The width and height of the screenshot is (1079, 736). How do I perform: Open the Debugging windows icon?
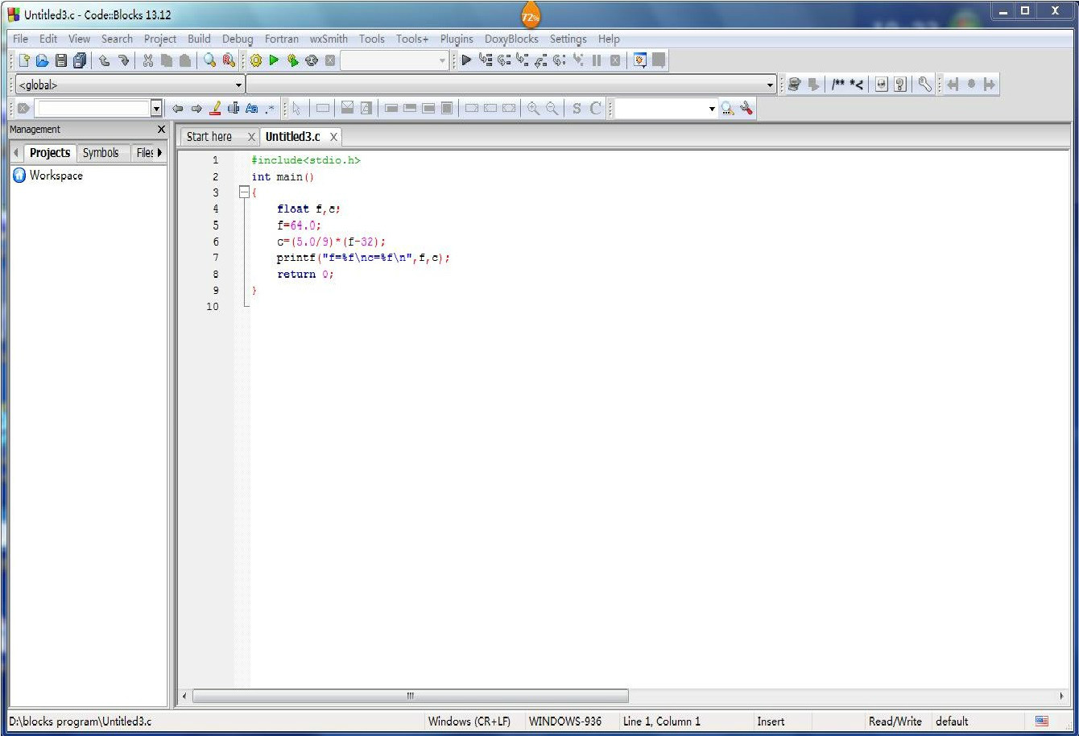640,60
